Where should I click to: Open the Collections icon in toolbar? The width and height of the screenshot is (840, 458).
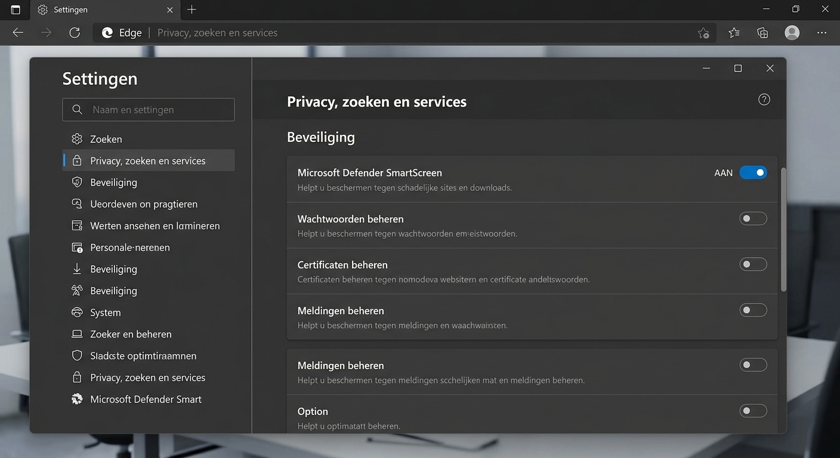762,33
